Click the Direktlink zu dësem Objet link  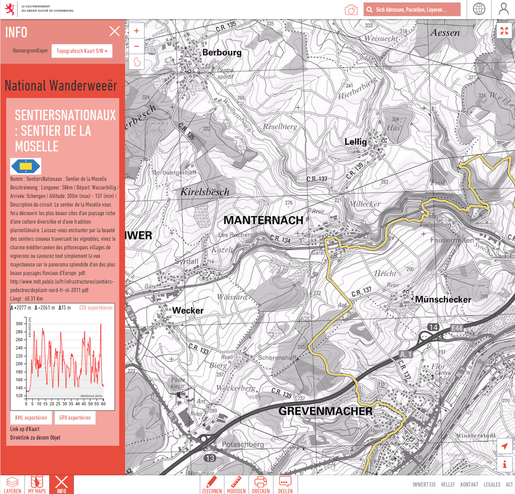click(35, 437)
